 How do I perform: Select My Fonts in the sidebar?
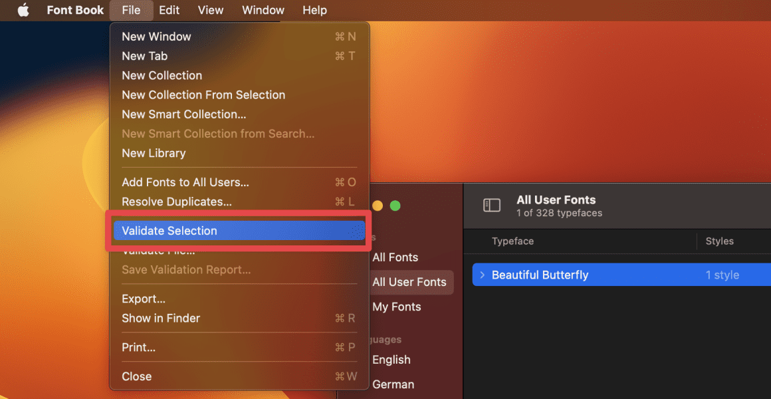[397, 307]
